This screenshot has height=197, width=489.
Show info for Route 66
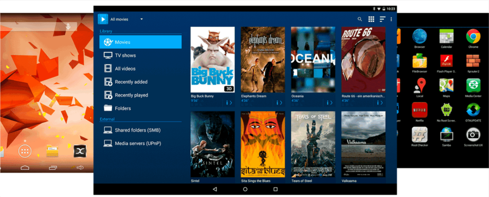tap(380, 103)
